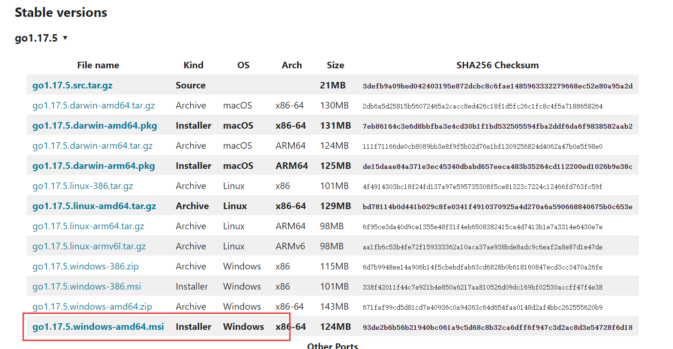The image size is (673, 349).
Task: Select checksum starting with bd78114b0d44
Action: (x=498, y=207)
